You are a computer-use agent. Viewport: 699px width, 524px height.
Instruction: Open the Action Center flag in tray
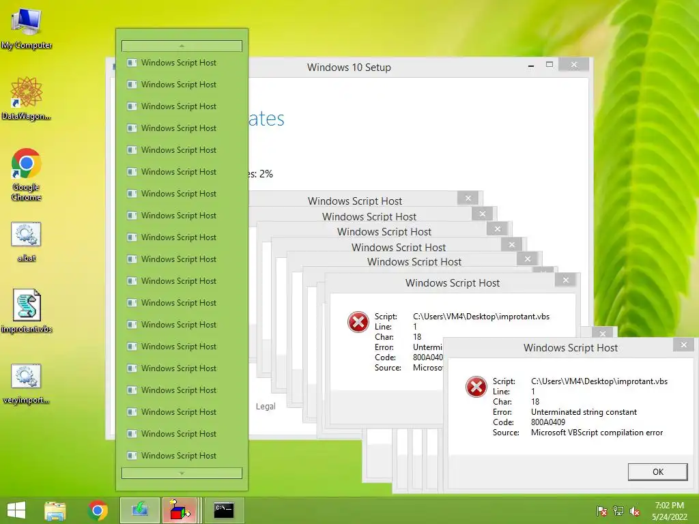601,511
